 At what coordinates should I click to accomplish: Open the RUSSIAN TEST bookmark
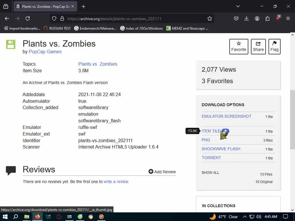[57, 28]
